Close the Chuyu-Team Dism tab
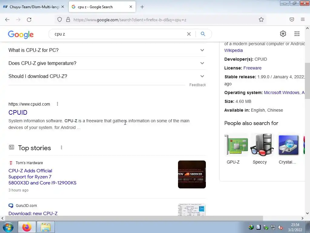The height and width of the screenshot is (233, 310). point(63,7)
